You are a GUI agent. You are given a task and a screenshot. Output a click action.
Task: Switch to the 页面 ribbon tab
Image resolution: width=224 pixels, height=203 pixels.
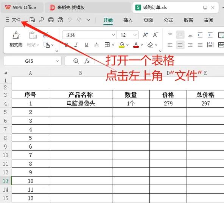[x=148, y=20]
